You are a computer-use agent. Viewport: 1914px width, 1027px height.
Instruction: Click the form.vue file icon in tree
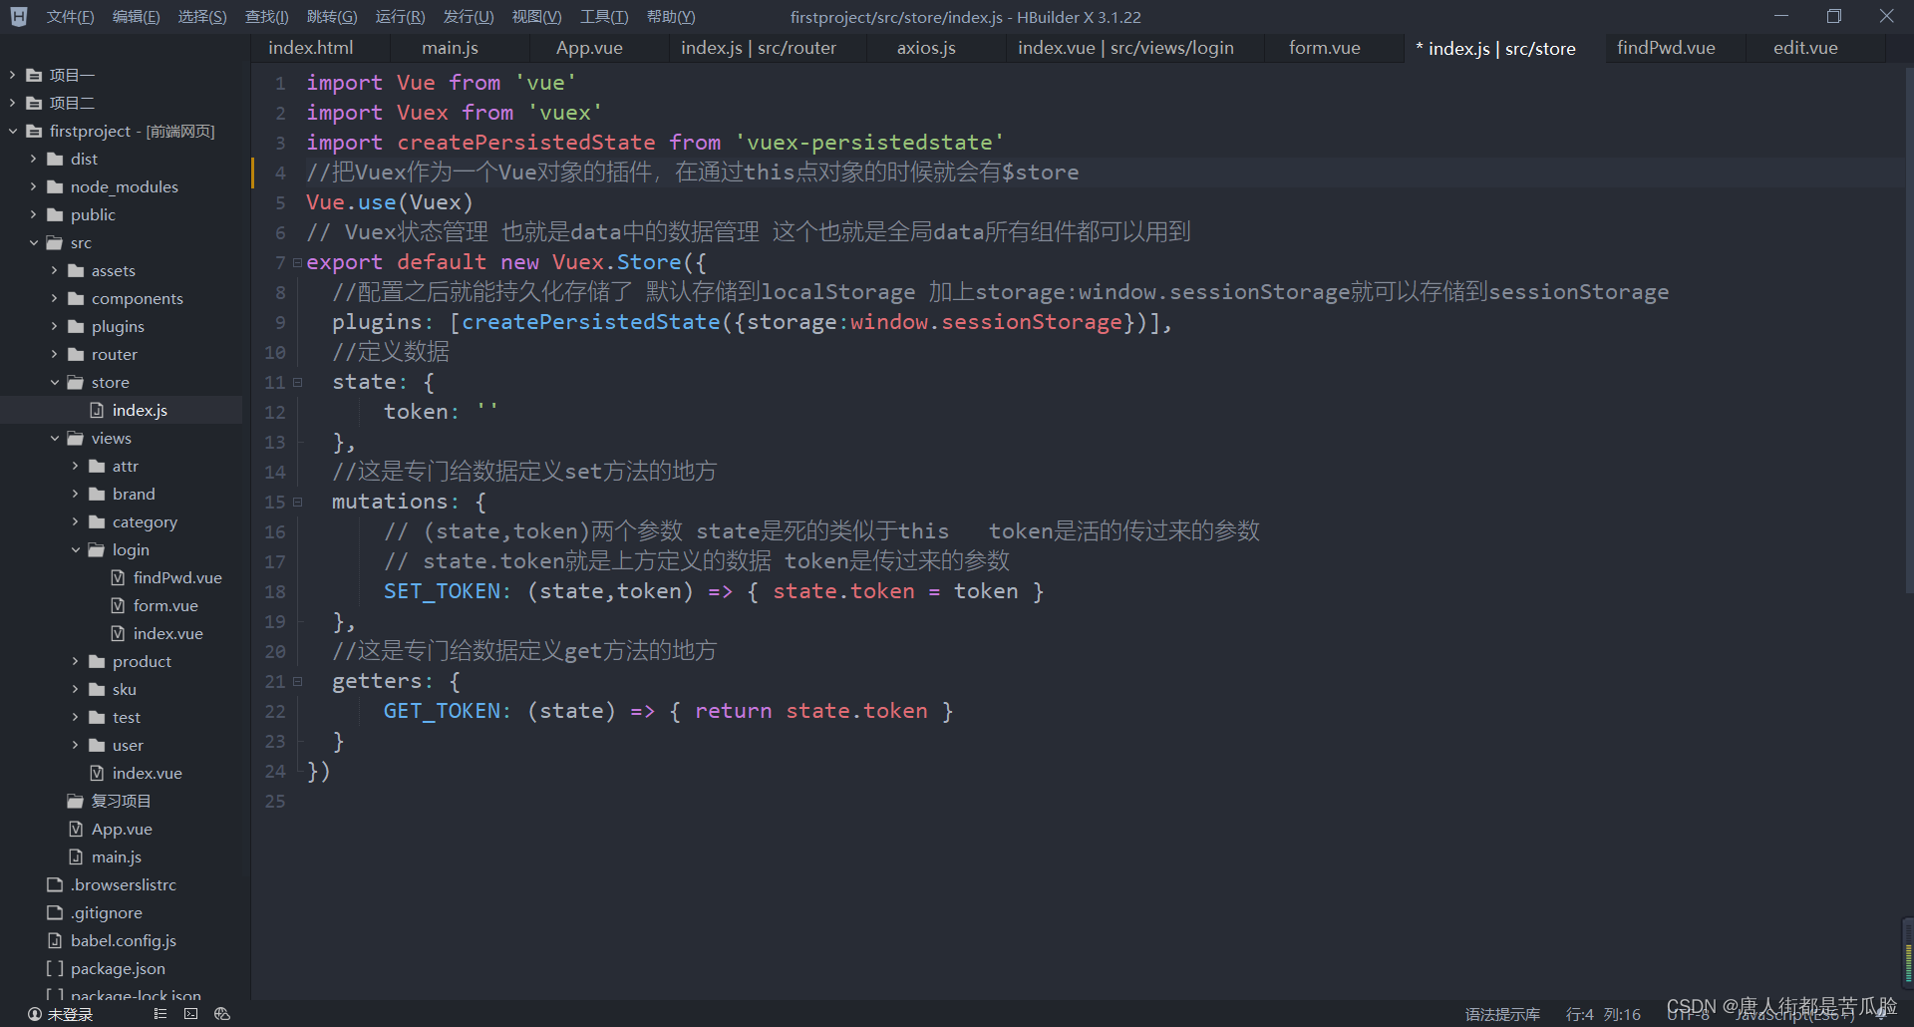click(x=118, y=605)
